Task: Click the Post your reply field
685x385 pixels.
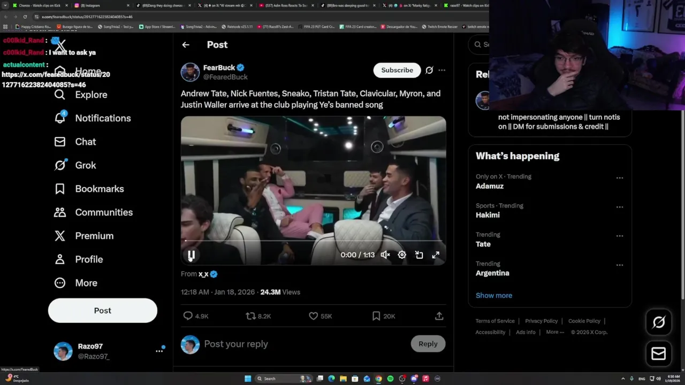Action: click(x=305, y=344)
